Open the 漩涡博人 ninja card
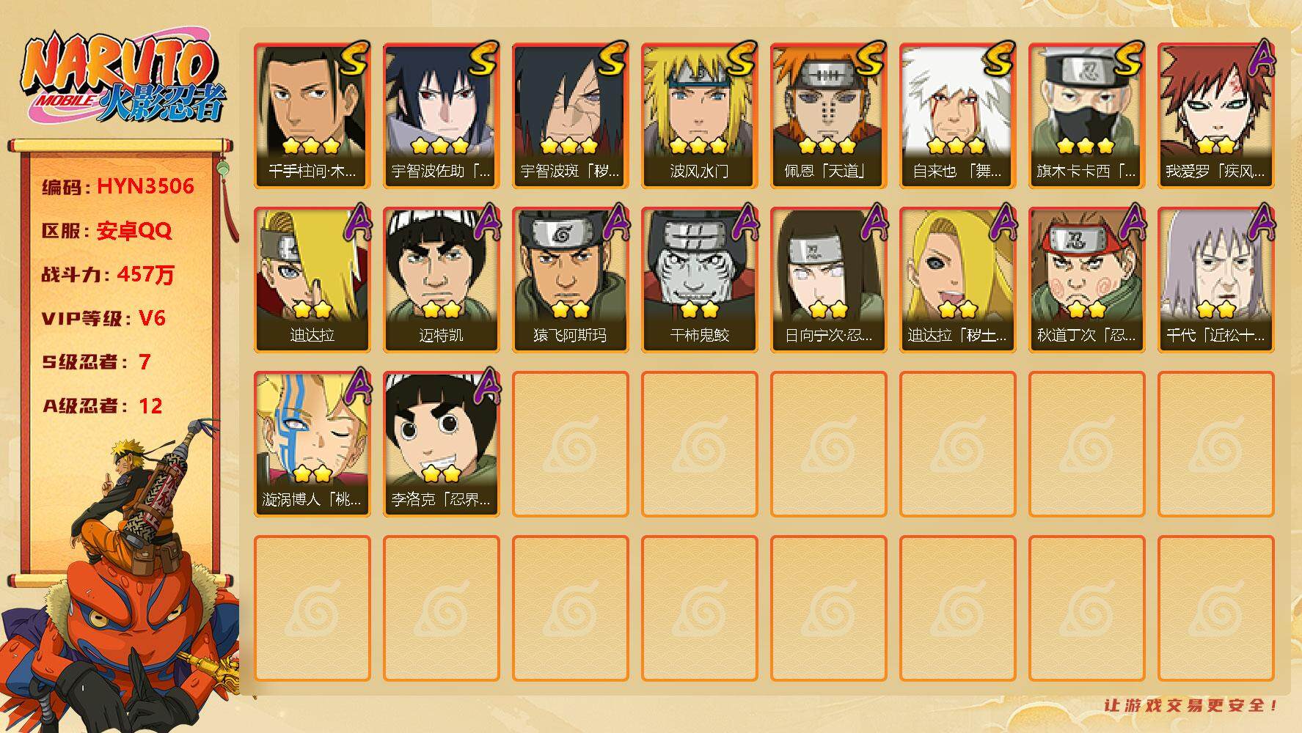 coord(312,444)
